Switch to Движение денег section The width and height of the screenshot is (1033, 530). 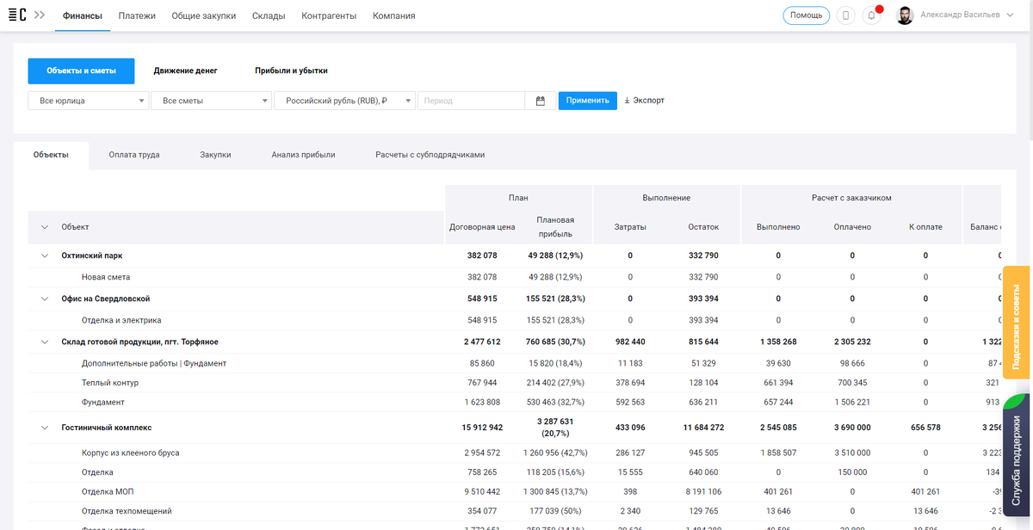185,71
